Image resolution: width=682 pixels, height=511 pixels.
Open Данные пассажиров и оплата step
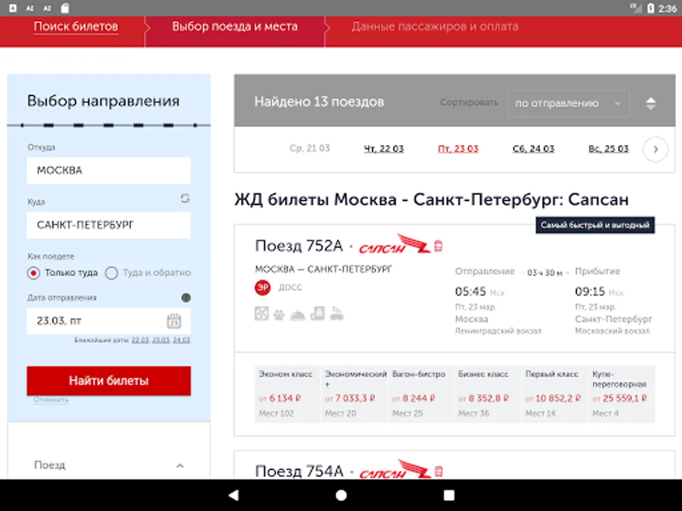click(435, 26)
